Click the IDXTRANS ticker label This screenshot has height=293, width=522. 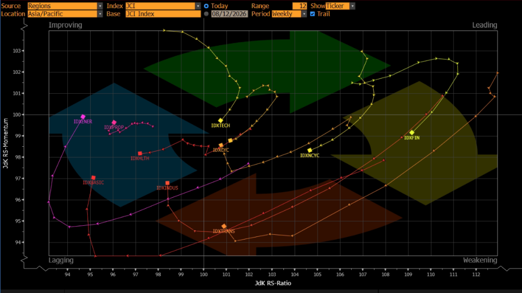(224, 231)
